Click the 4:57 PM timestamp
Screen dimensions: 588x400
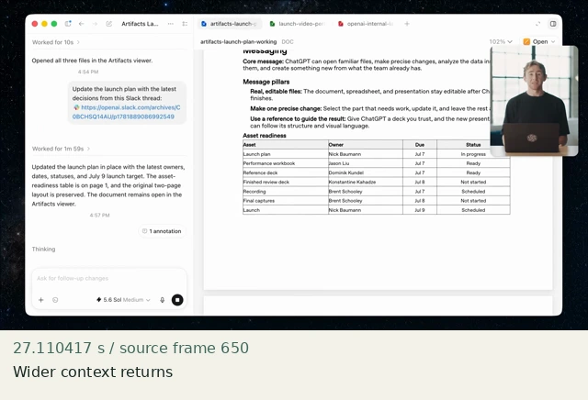[99, 216]
